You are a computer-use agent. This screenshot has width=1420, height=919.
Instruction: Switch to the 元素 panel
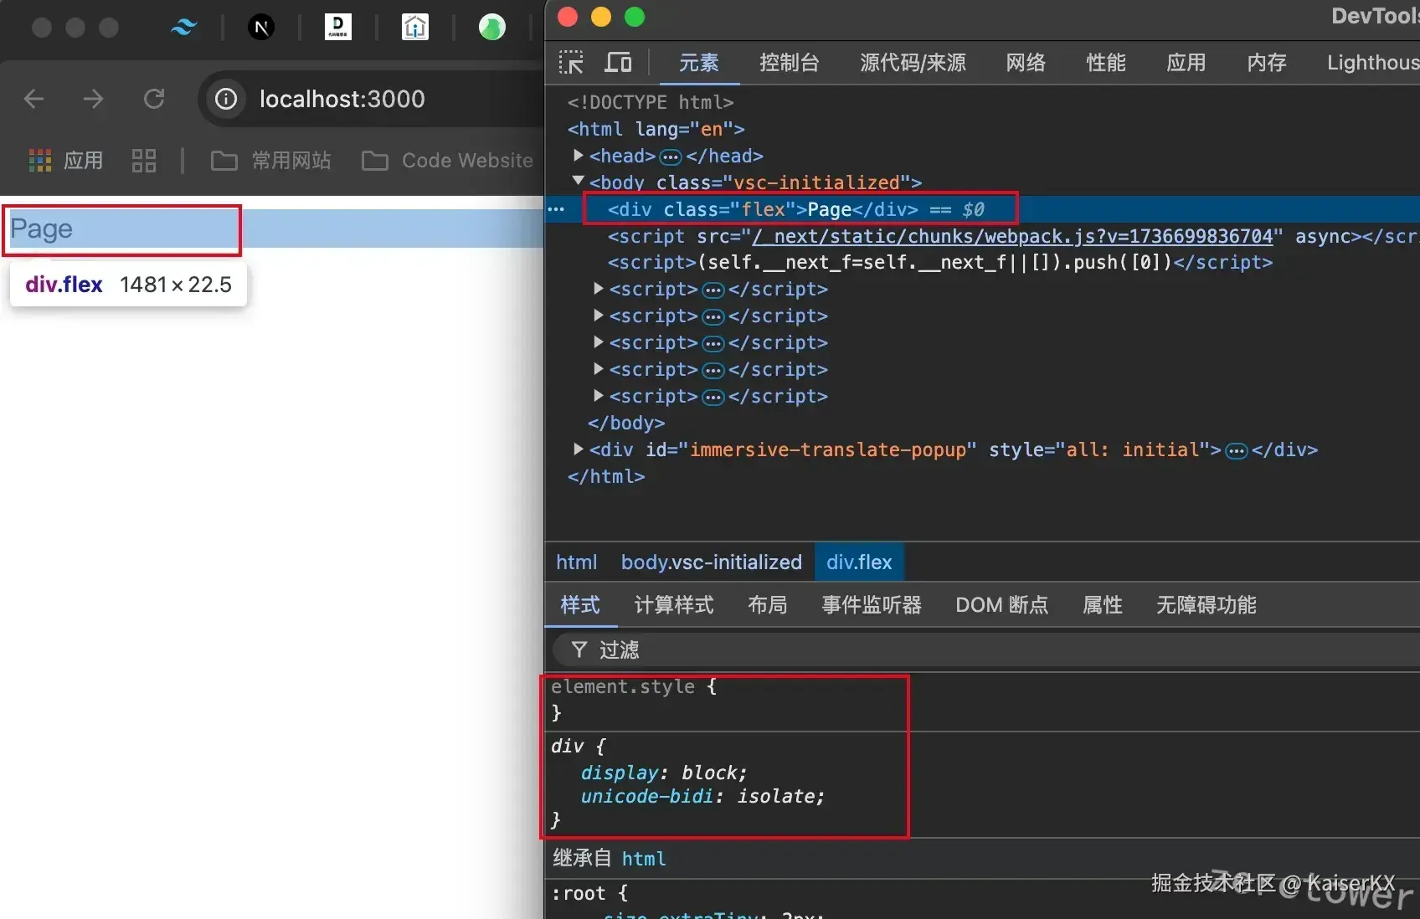699,63
